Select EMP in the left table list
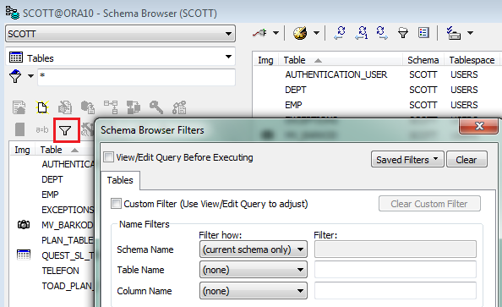The width and height of the screenshot is (502, 307). 50,195
